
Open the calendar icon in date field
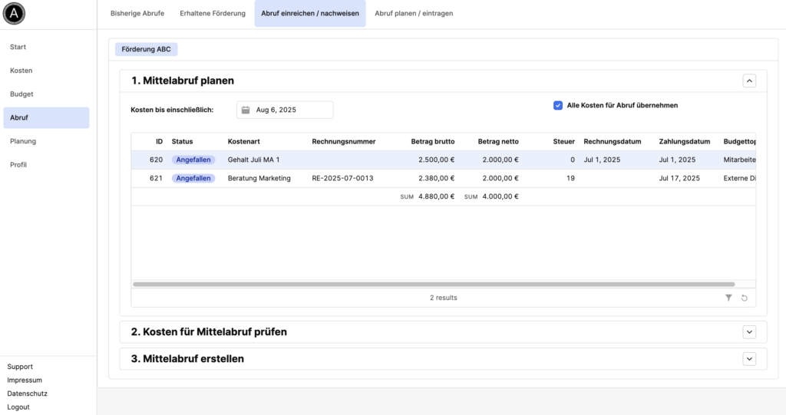coord(246,110)
